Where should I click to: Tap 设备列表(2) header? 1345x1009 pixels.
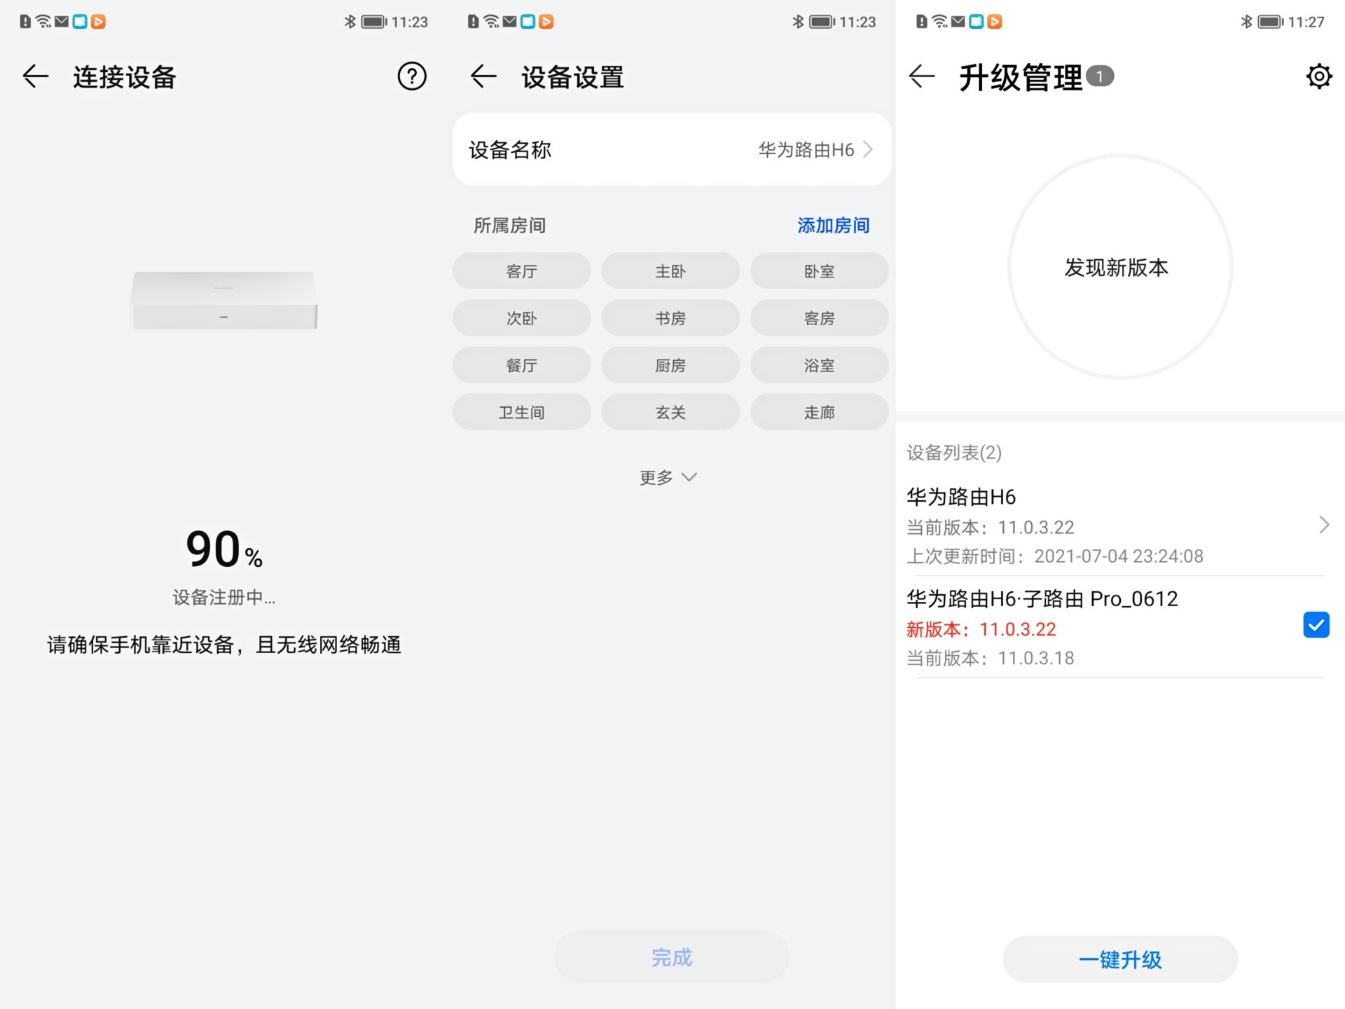(x=954, y=453)
